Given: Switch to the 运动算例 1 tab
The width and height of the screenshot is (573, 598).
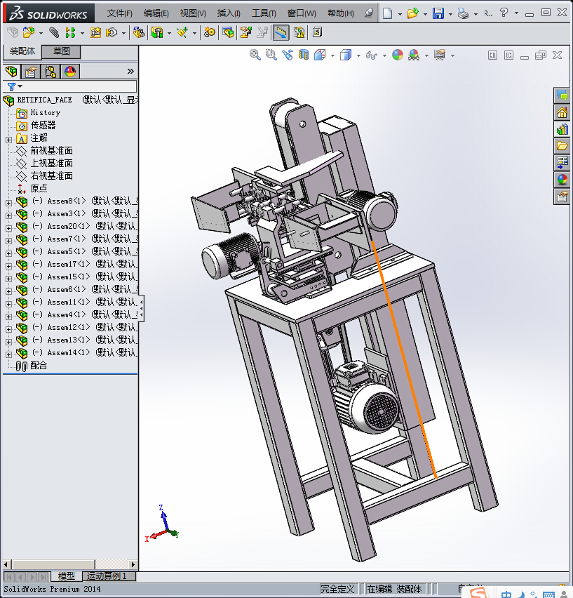Looking at the screenshot, I should point(109,576).
